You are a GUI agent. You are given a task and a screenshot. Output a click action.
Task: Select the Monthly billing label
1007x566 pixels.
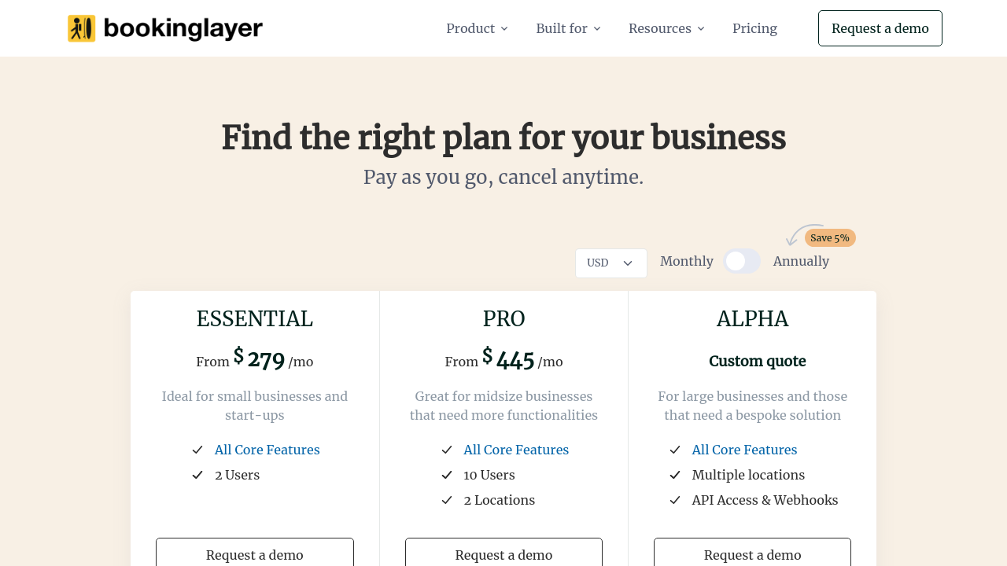coord(686,261)
